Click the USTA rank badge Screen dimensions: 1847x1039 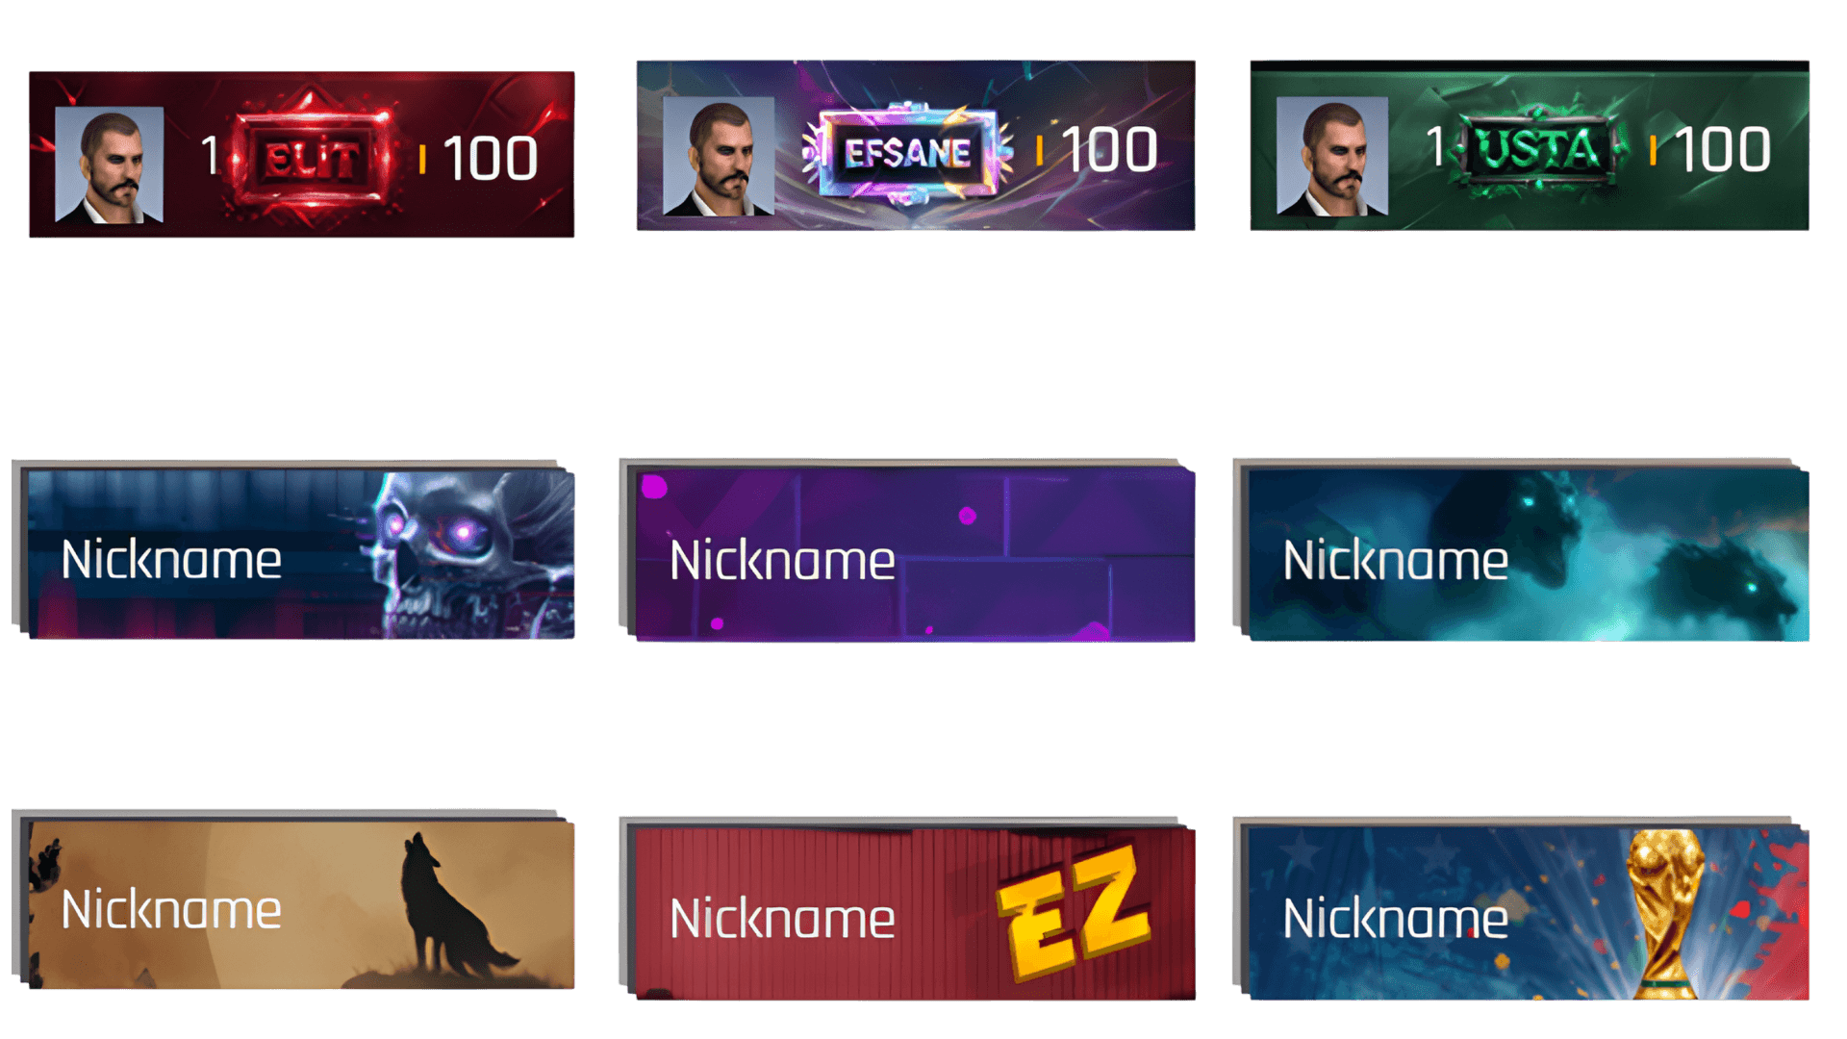pyautogui.click(x=1539, y=150)
